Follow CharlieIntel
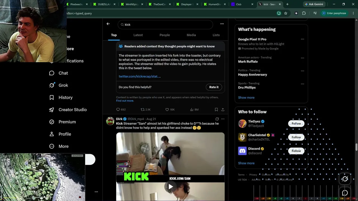Screen dimensions: 358x201 point(296,137)
